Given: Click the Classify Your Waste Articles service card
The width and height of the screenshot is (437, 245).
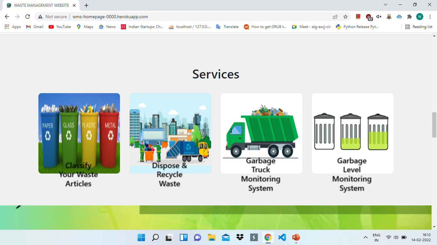Looking at the screenshot, I should 79,133.
